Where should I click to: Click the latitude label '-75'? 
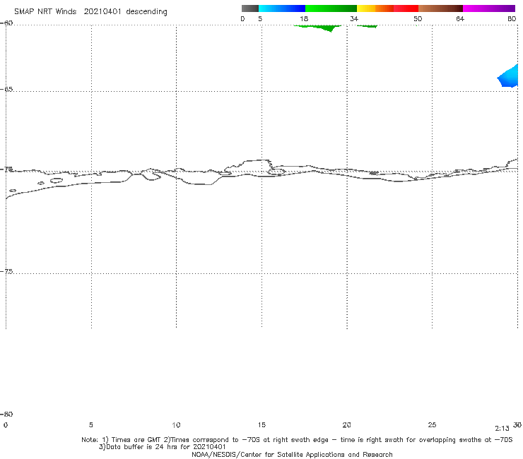coord(6,272)
